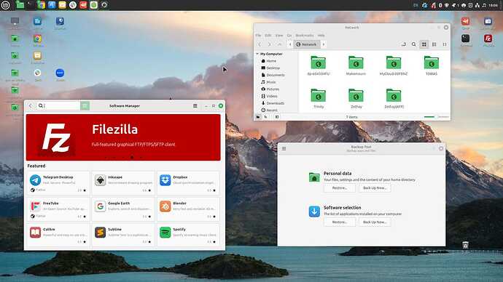This screenshot has height=282, width=503.
Task: Open the TOBIAS network folder
Action: coord(432,65)
